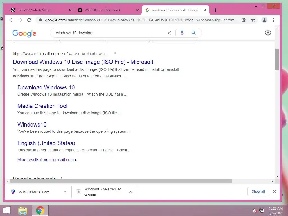Open the Media Creation Tool link

point(42,106)
